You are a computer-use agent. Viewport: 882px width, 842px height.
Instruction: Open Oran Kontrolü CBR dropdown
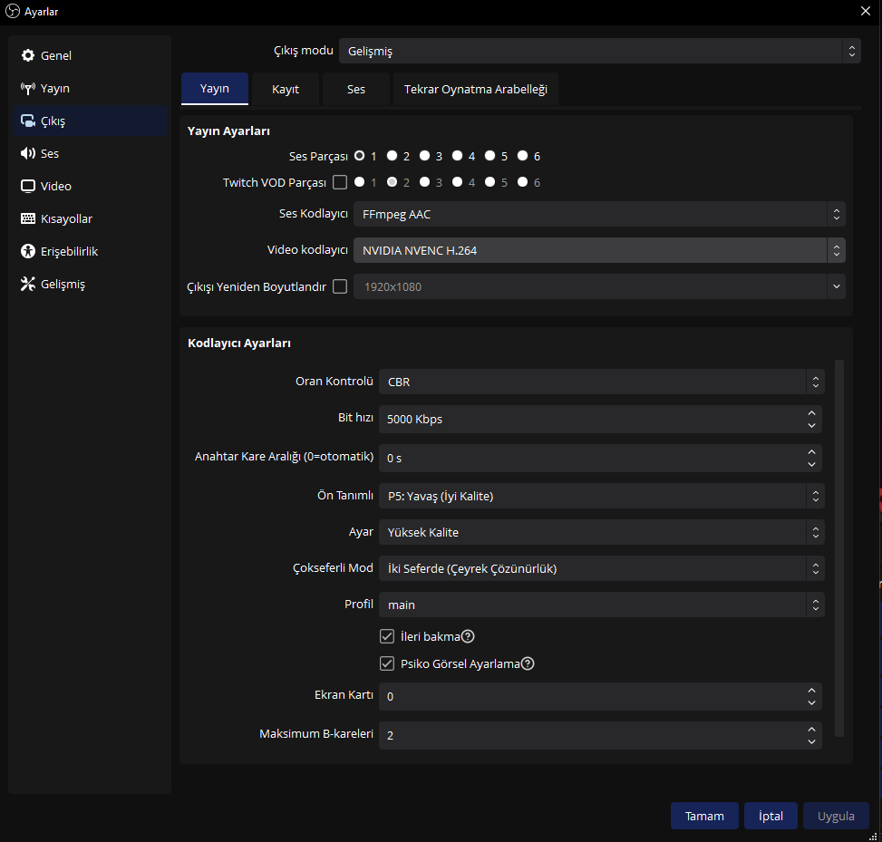click(x=601, y=382)
